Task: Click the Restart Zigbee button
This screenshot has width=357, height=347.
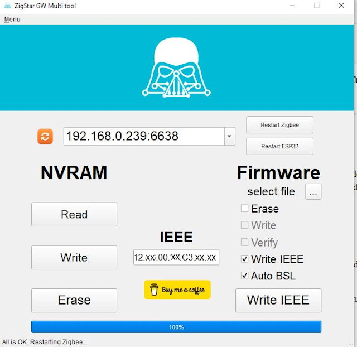Action: pos(279,125)
